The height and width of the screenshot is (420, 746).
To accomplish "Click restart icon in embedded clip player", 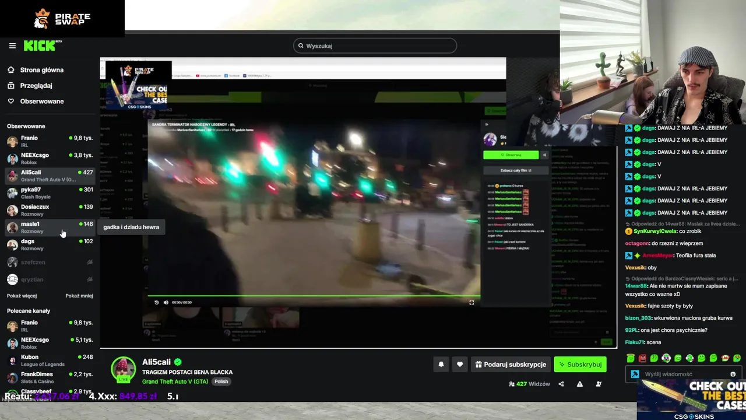I will coord(156,302).
